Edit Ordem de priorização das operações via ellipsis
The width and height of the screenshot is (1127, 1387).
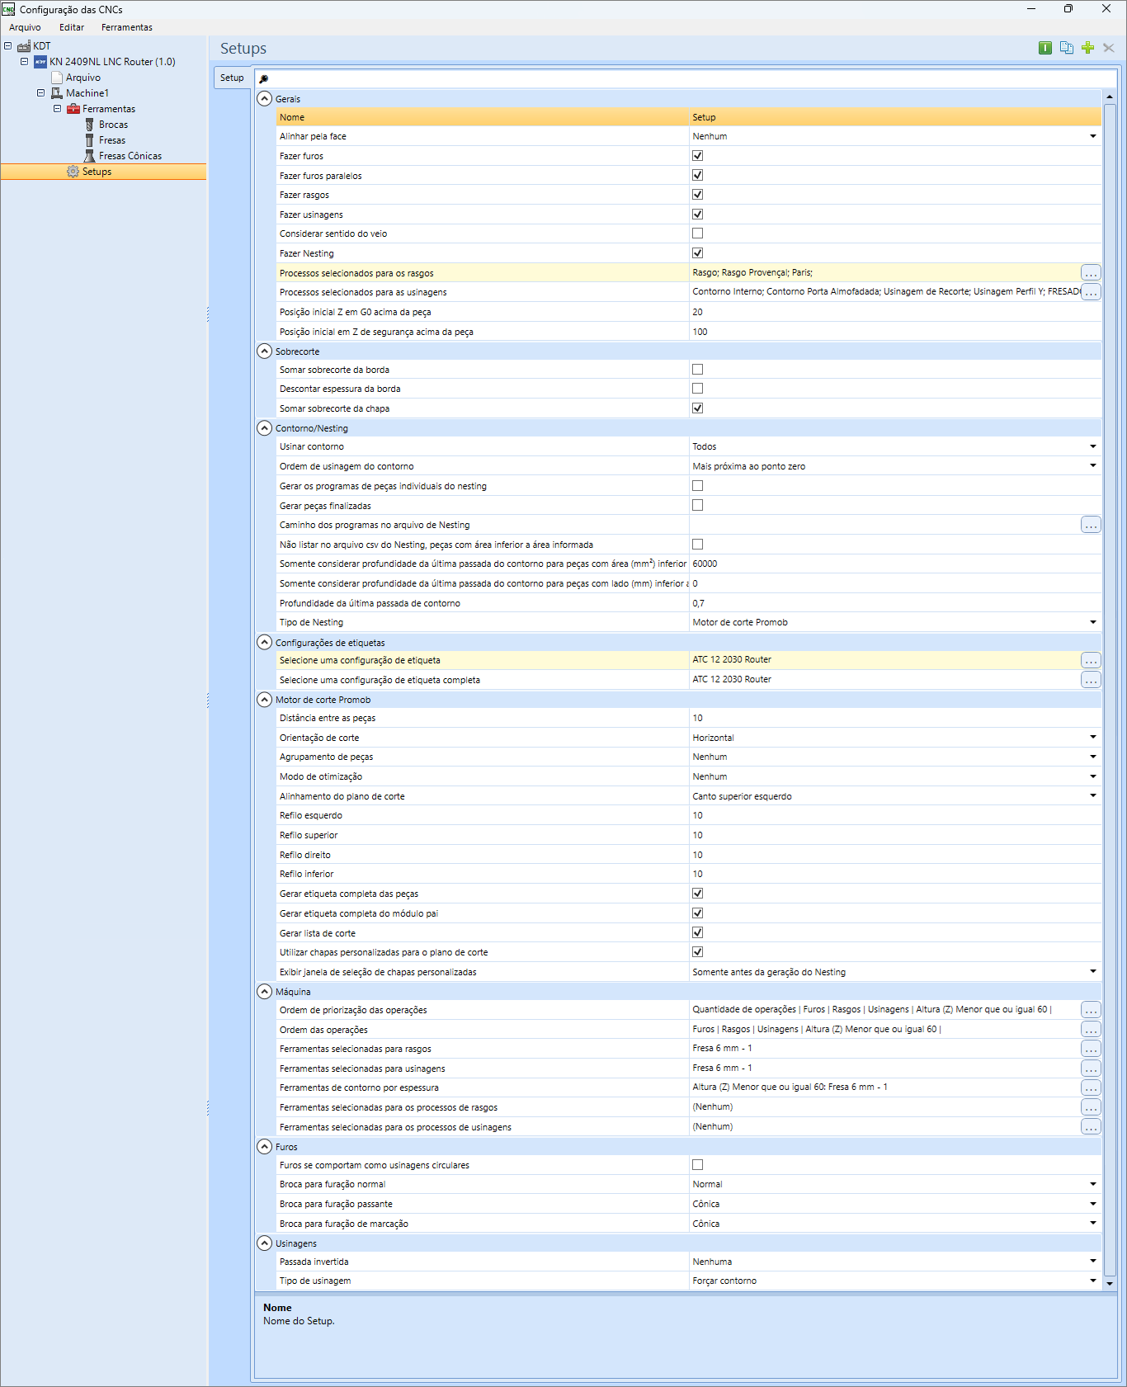[1091, 1010]
